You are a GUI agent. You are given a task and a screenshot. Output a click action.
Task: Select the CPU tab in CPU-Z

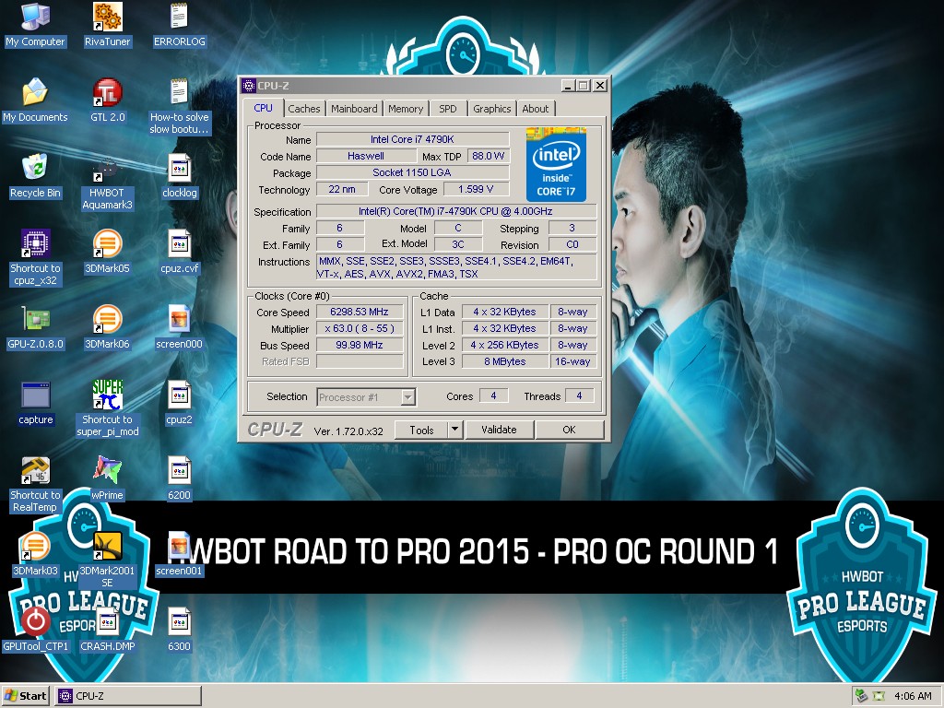pos(263,108)
